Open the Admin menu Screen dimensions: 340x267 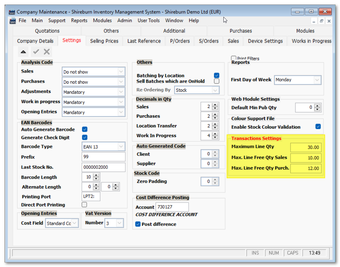click(x=125, y=20)
